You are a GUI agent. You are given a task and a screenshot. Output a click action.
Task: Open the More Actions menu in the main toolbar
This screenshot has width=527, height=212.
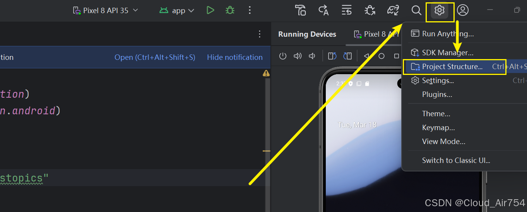(250, 10)
